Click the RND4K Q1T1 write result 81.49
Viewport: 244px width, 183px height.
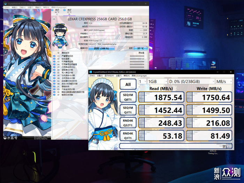pos(209,136)
